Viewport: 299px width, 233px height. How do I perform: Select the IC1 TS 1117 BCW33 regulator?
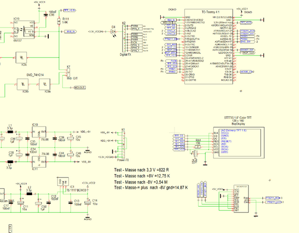click(63, 182)
